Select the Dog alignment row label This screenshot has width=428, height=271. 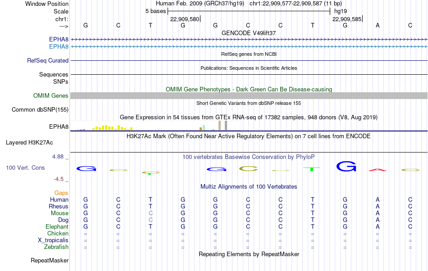point(64,220)
